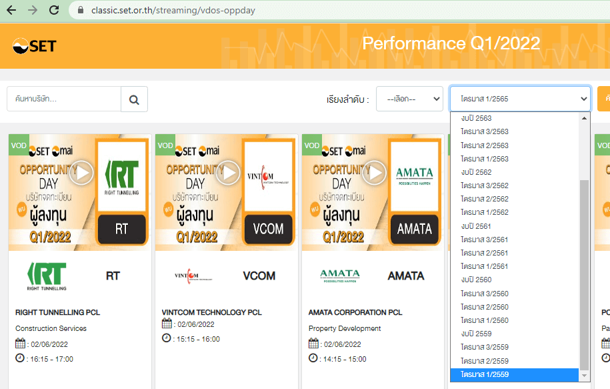Open RIGHT TUNNELLING PCL title link

[x=57, y=312]
